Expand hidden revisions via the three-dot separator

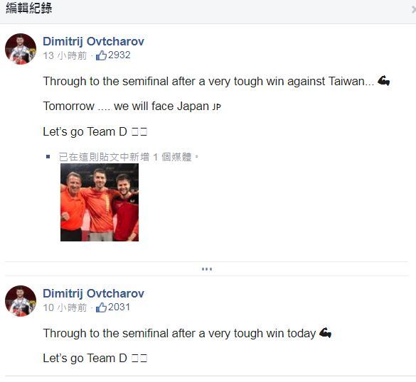(x=207, y=269)
